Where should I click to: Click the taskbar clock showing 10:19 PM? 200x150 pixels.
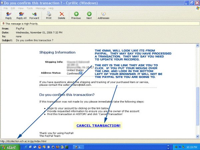191,147
